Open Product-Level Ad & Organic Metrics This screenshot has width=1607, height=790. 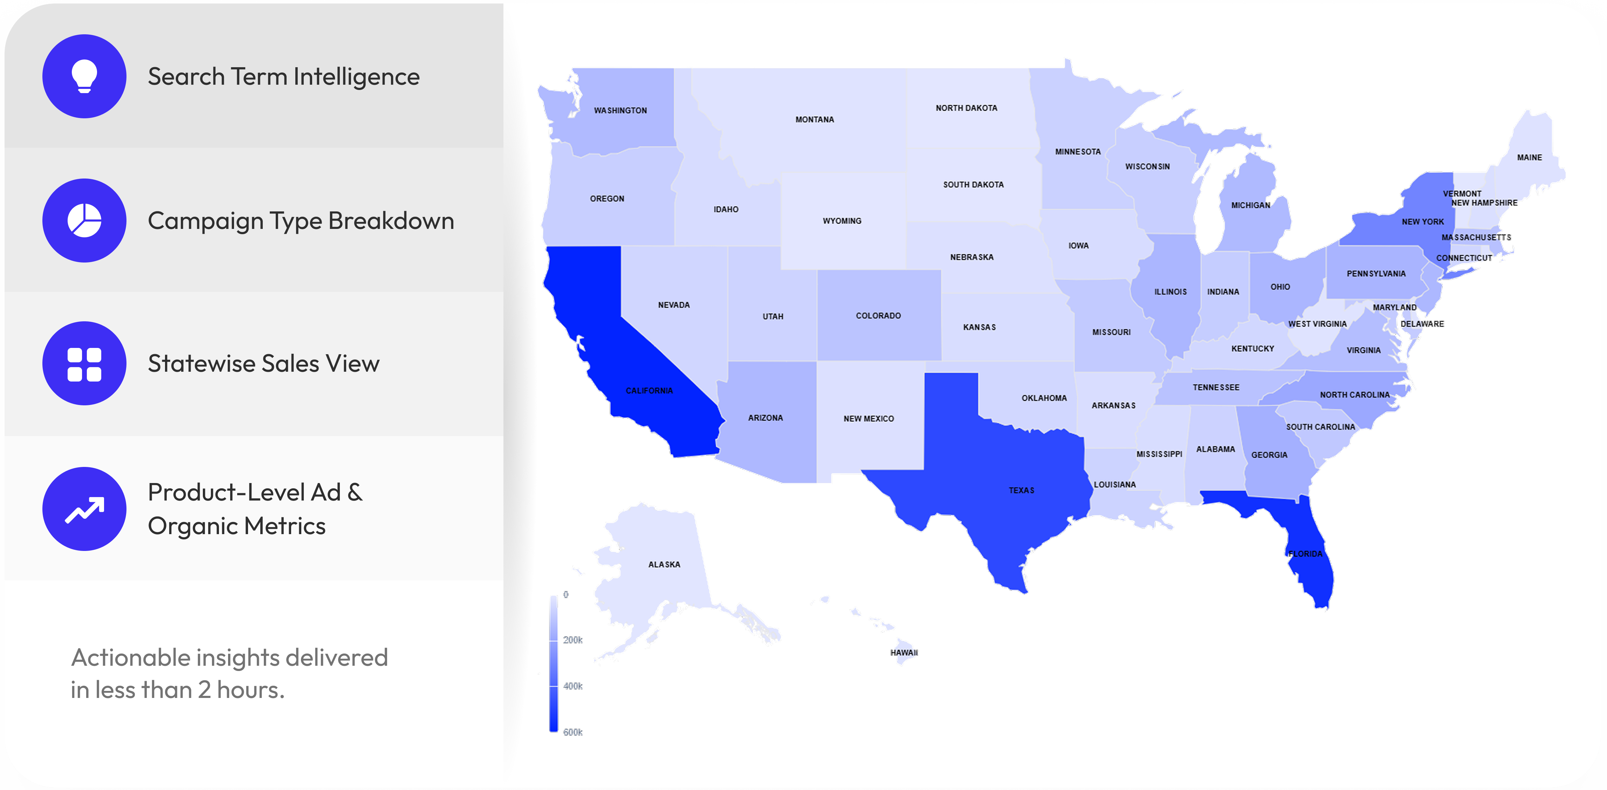coord(255,509)
